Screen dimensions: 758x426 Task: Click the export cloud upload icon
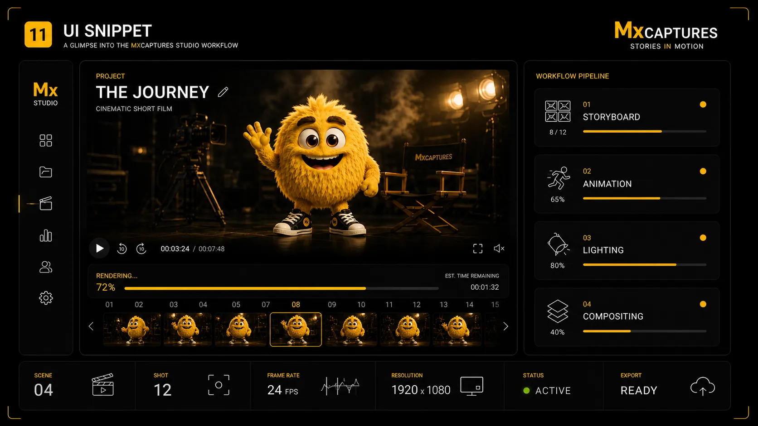tap(703, 386)
